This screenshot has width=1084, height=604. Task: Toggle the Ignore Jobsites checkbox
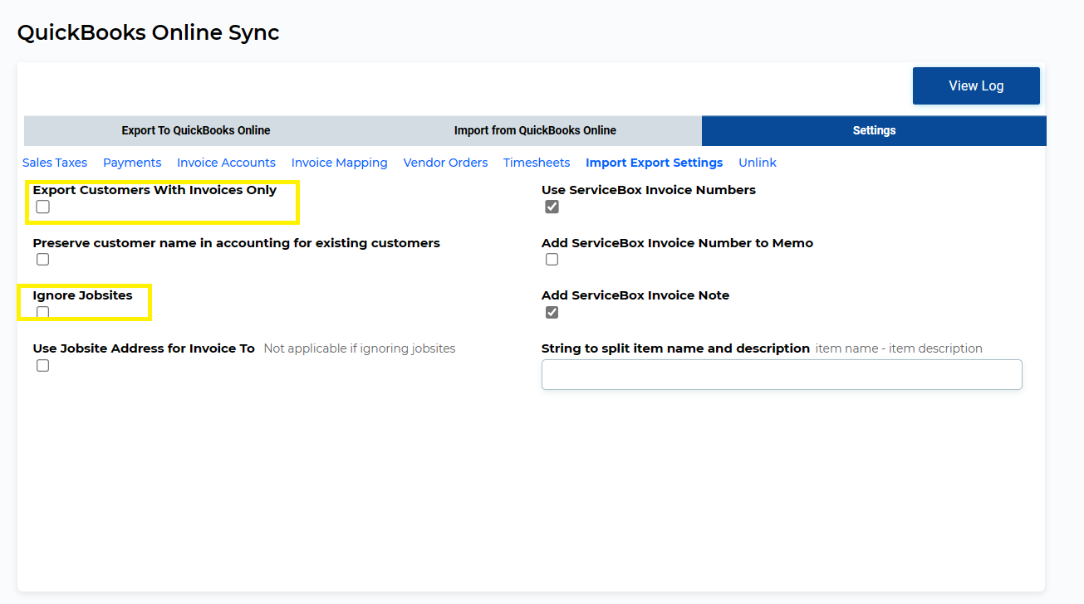[43, 312]
